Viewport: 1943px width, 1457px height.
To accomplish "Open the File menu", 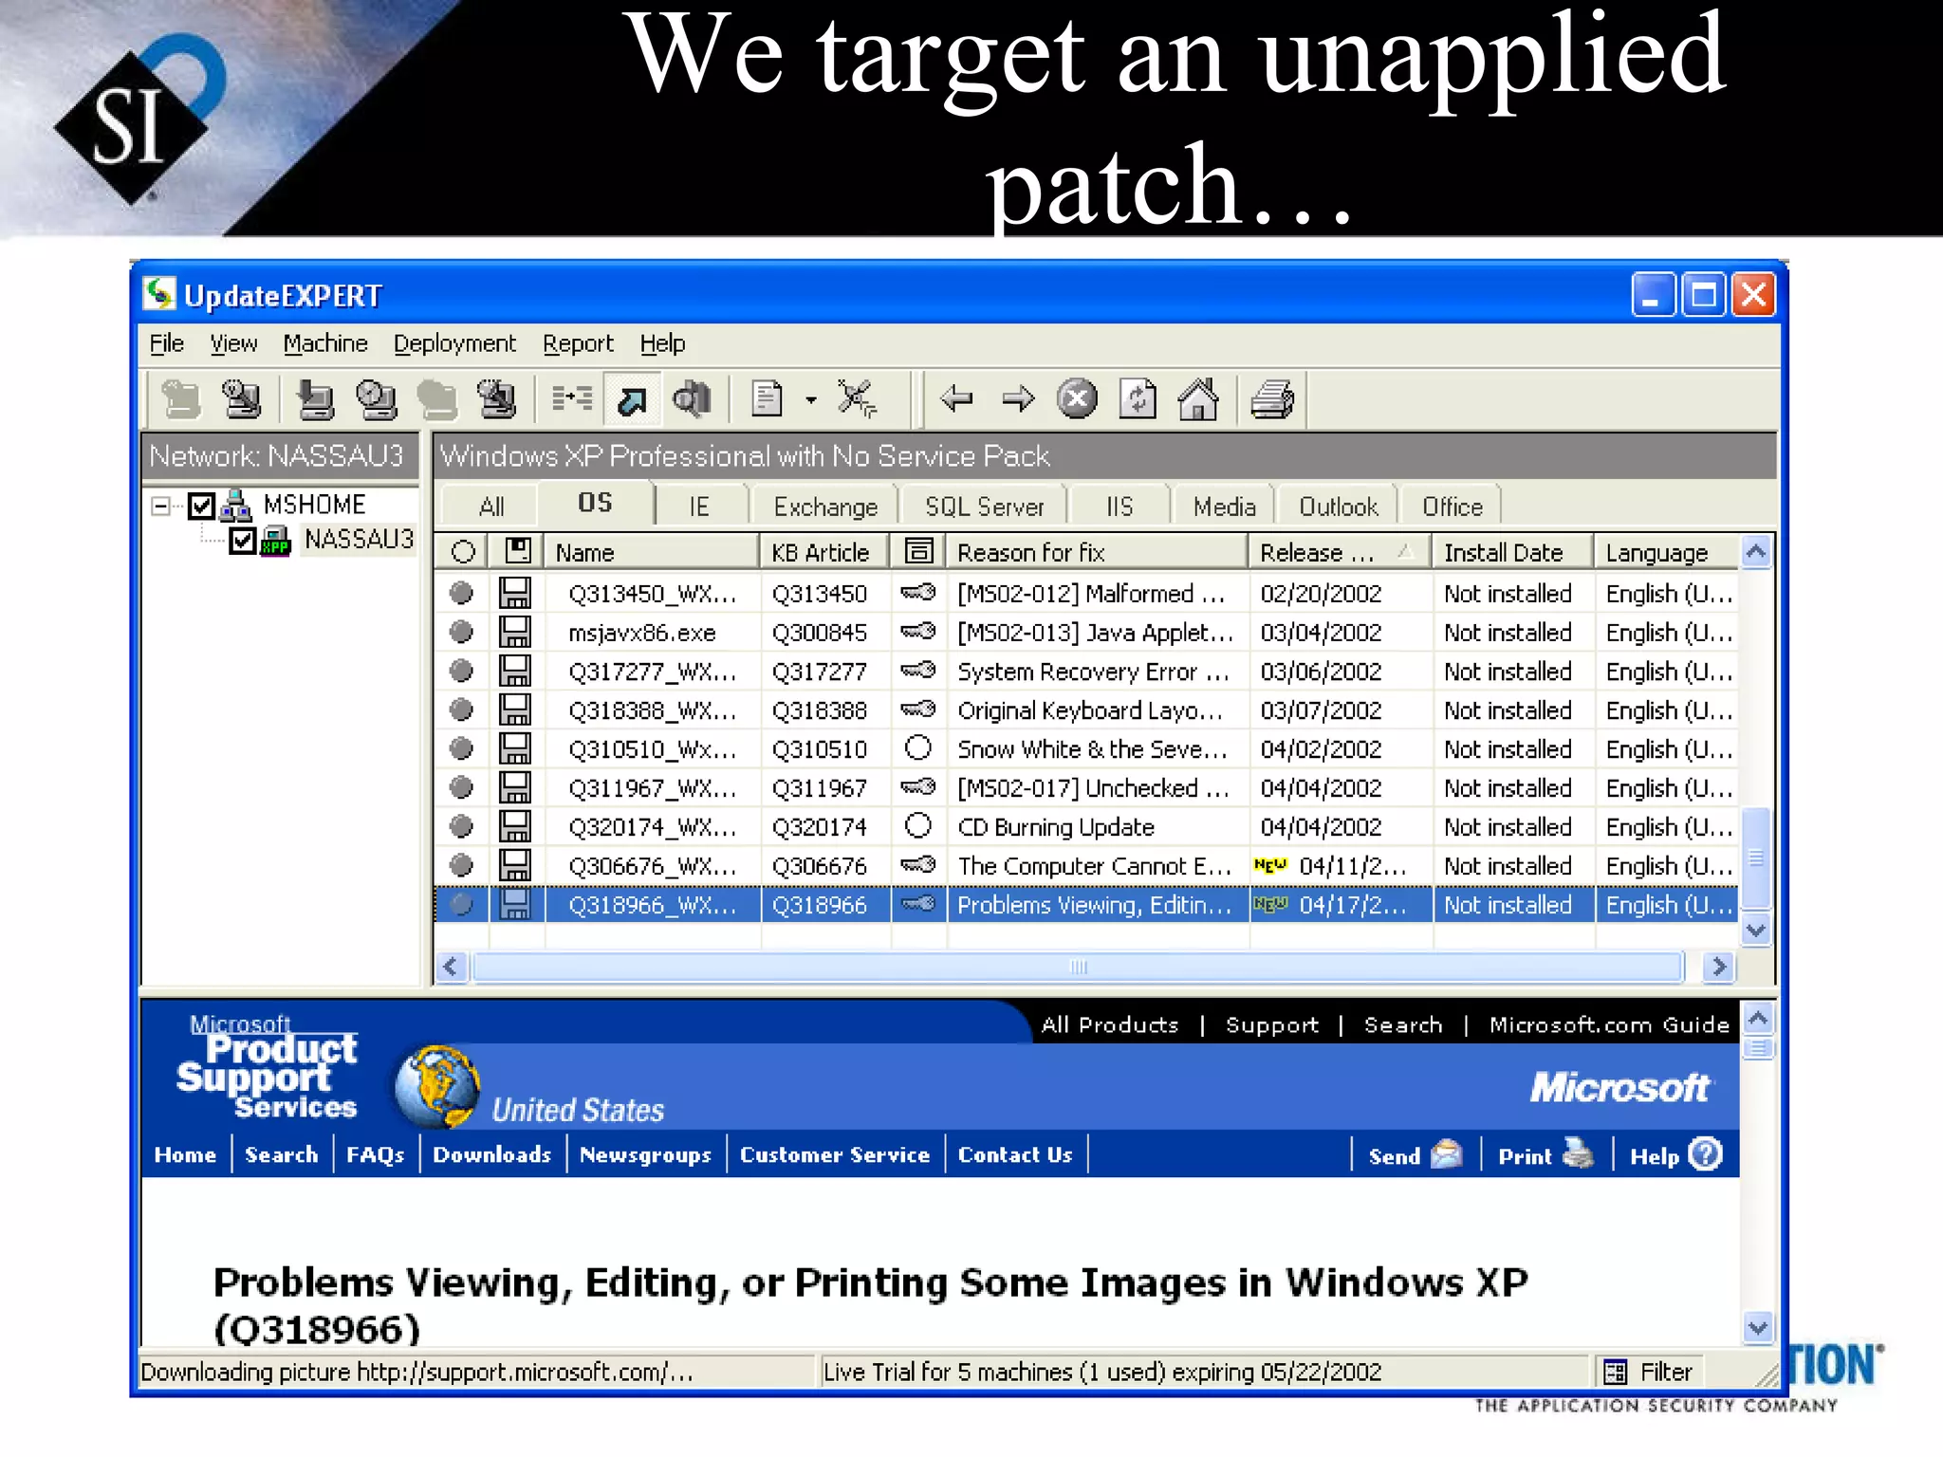I will click(167, 343).
